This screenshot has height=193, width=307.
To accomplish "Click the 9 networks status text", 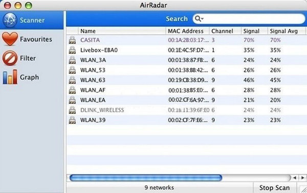I will (x=159, y=188).
